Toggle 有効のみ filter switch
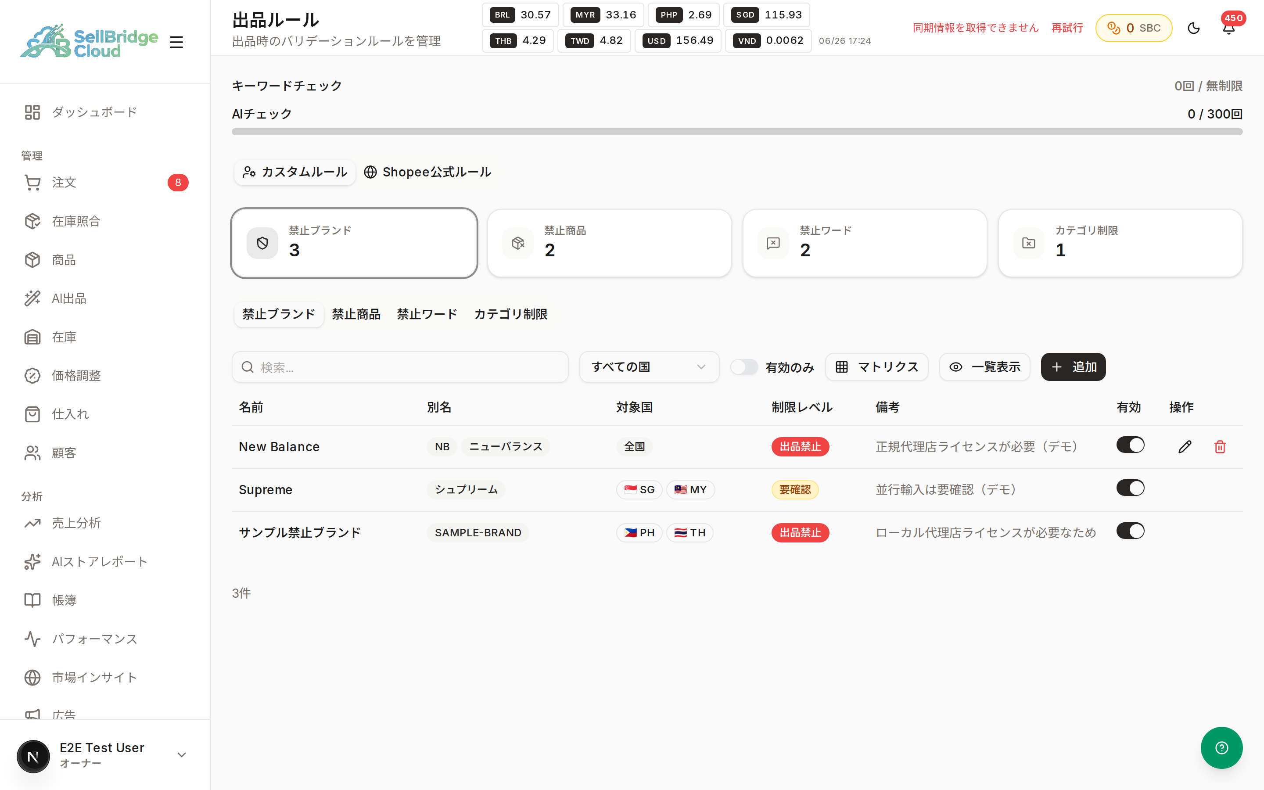 coord(744,367)
